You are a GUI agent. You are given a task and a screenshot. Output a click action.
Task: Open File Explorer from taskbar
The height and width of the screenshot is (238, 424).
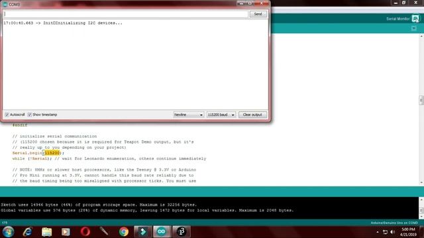(x=47, y=232)
